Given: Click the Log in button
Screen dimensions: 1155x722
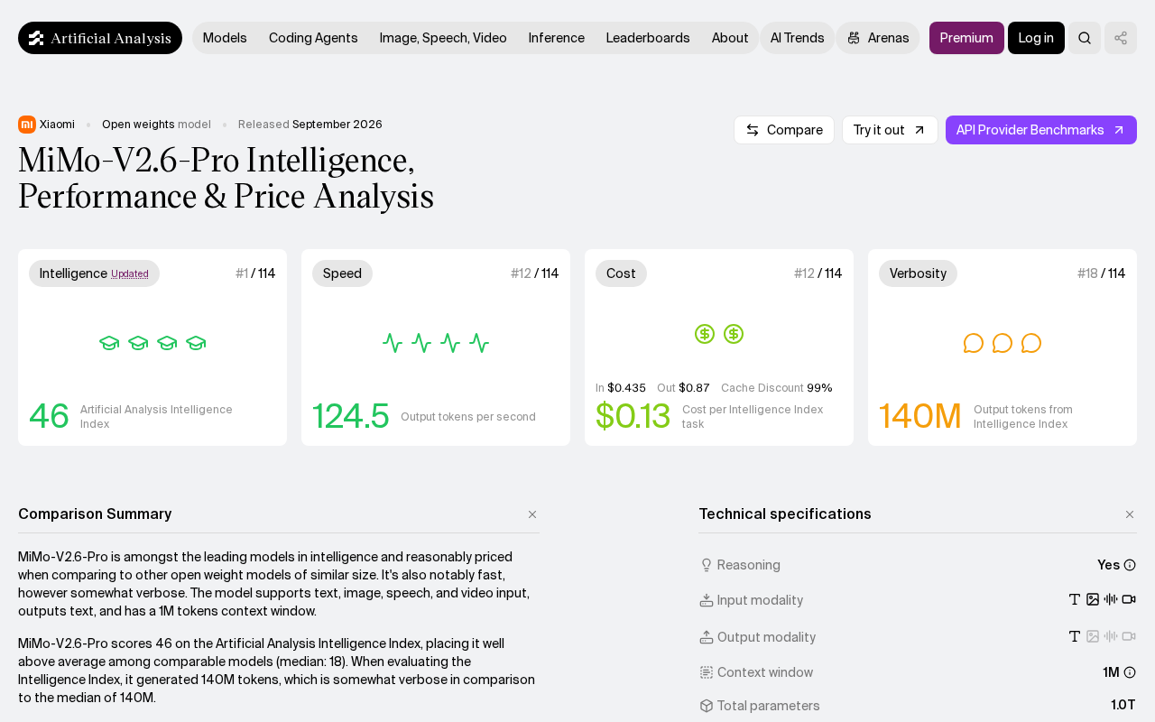Looking at the screenshot, I should (x=1036, y=38).
